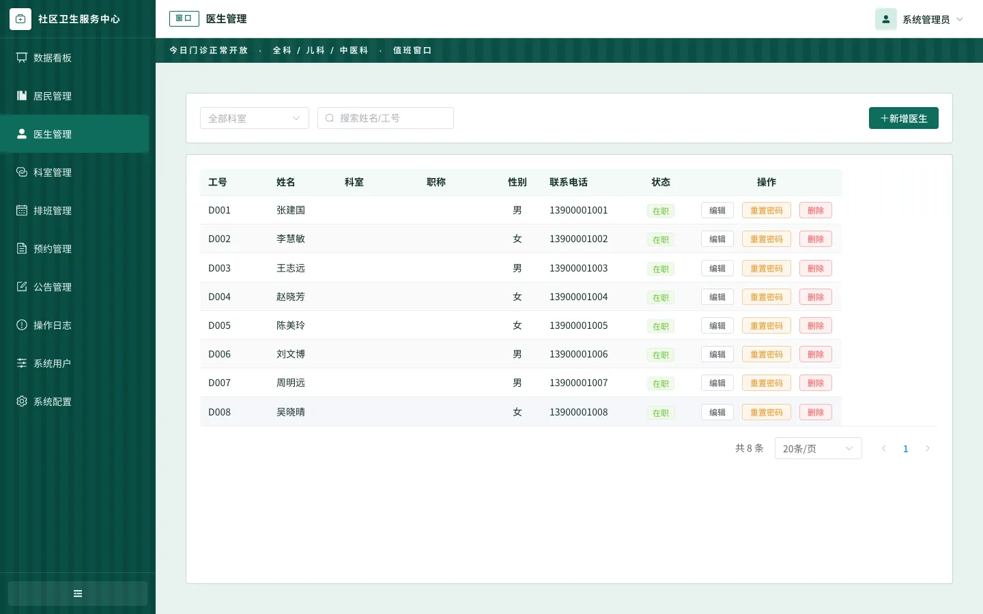The height and width of the screenshot is (614, 983).
Task: Collapse the sidebar with the bottom toggle
Action: click(78, 594)
